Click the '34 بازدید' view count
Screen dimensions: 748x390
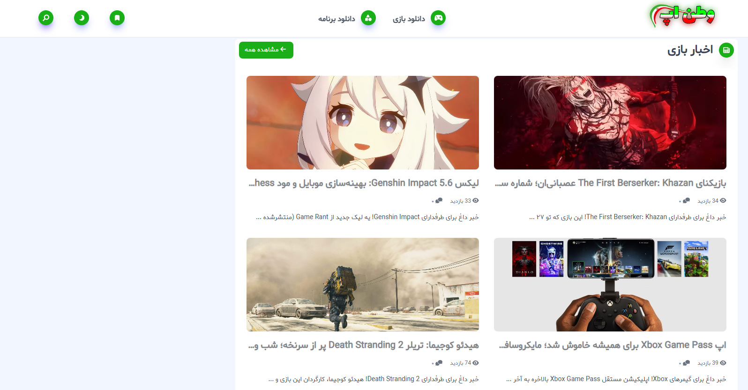(708, 201)
